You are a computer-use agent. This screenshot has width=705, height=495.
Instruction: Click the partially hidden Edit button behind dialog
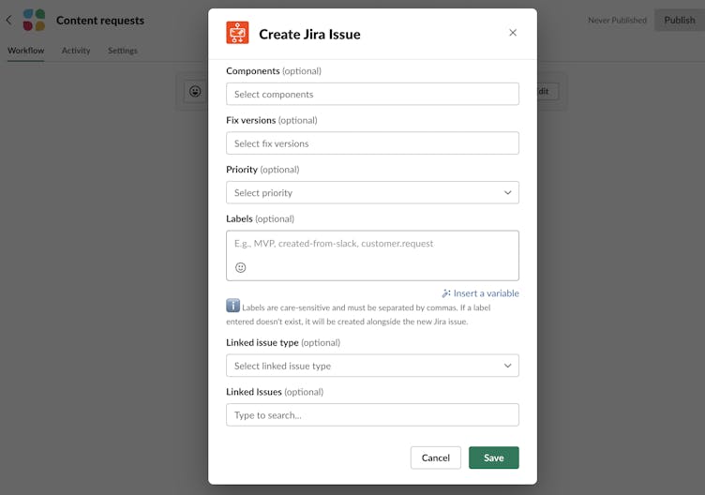click(547, 91)
